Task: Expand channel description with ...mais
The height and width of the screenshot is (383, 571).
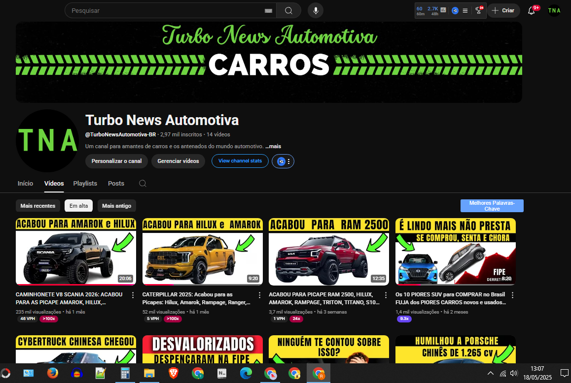Action: (273, 146)
